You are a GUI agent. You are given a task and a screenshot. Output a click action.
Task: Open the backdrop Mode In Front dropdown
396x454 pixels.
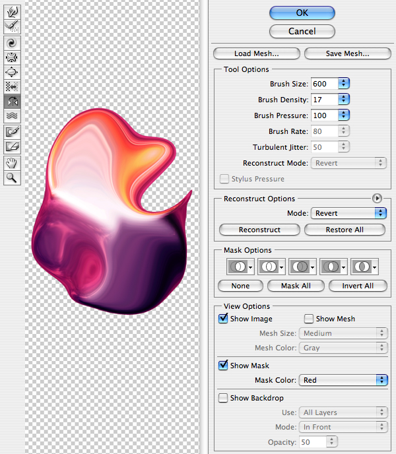tap(343, 427)
